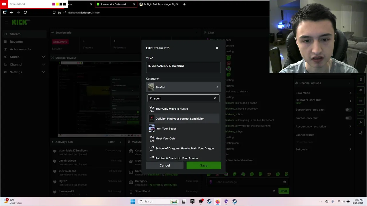Click Filter in Activity Feed
367x206 pixels.
[111, 142]
